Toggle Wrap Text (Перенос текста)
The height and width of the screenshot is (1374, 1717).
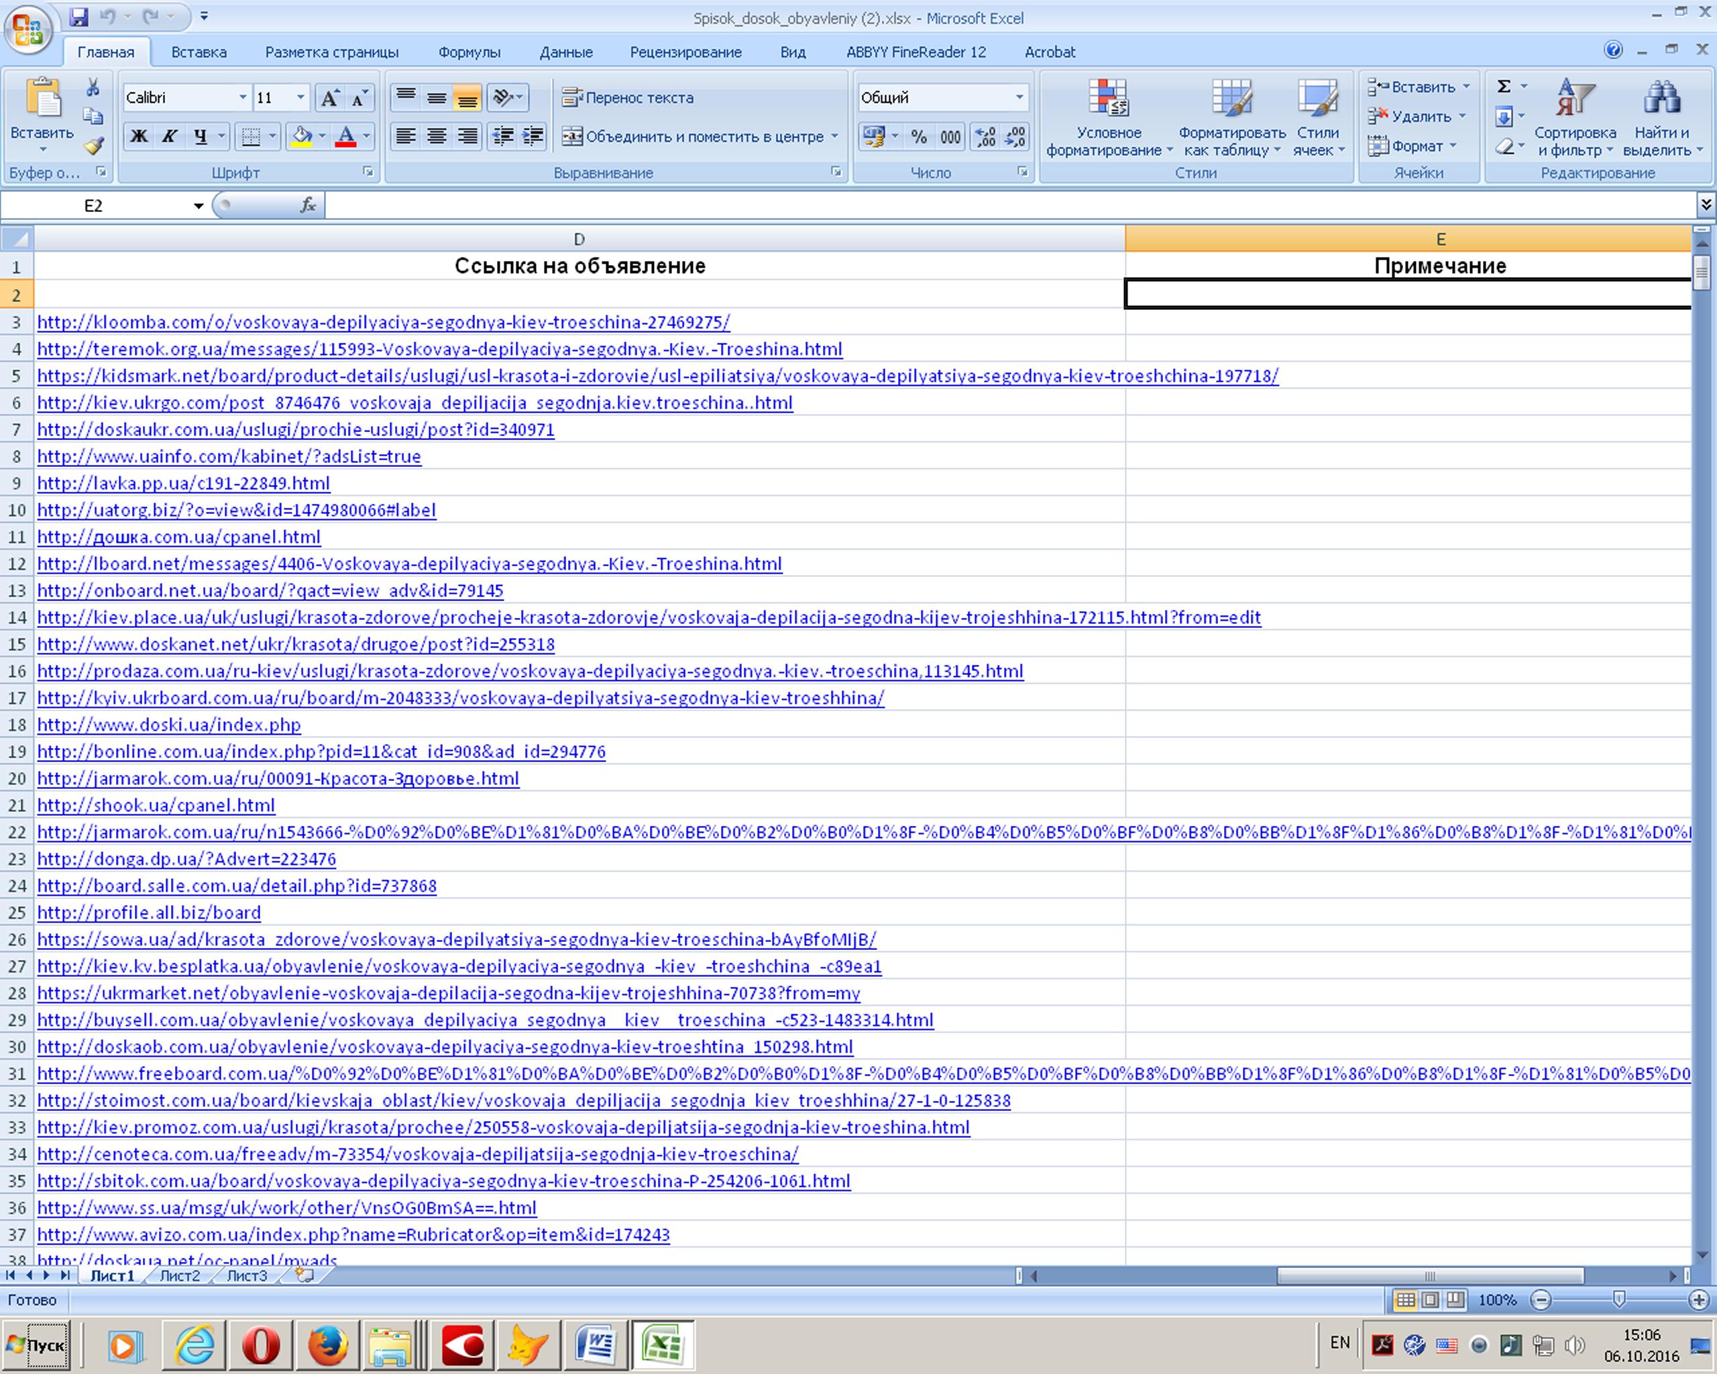628,98
